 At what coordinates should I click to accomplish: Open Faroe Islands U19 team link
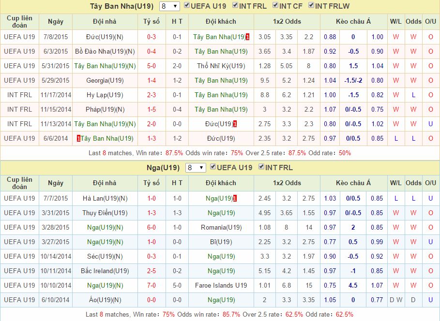coord(221,285)
